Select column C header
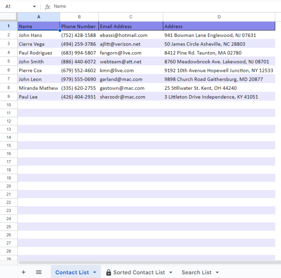The image size is (281, 278). pos(131,17)
